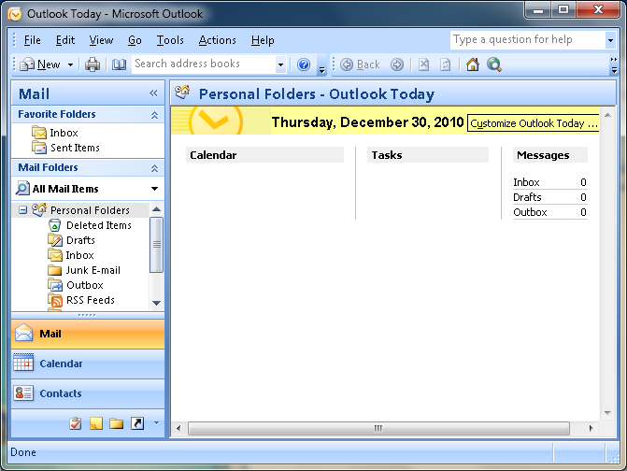Click the Search the Web globe icon

click(494, 64)
